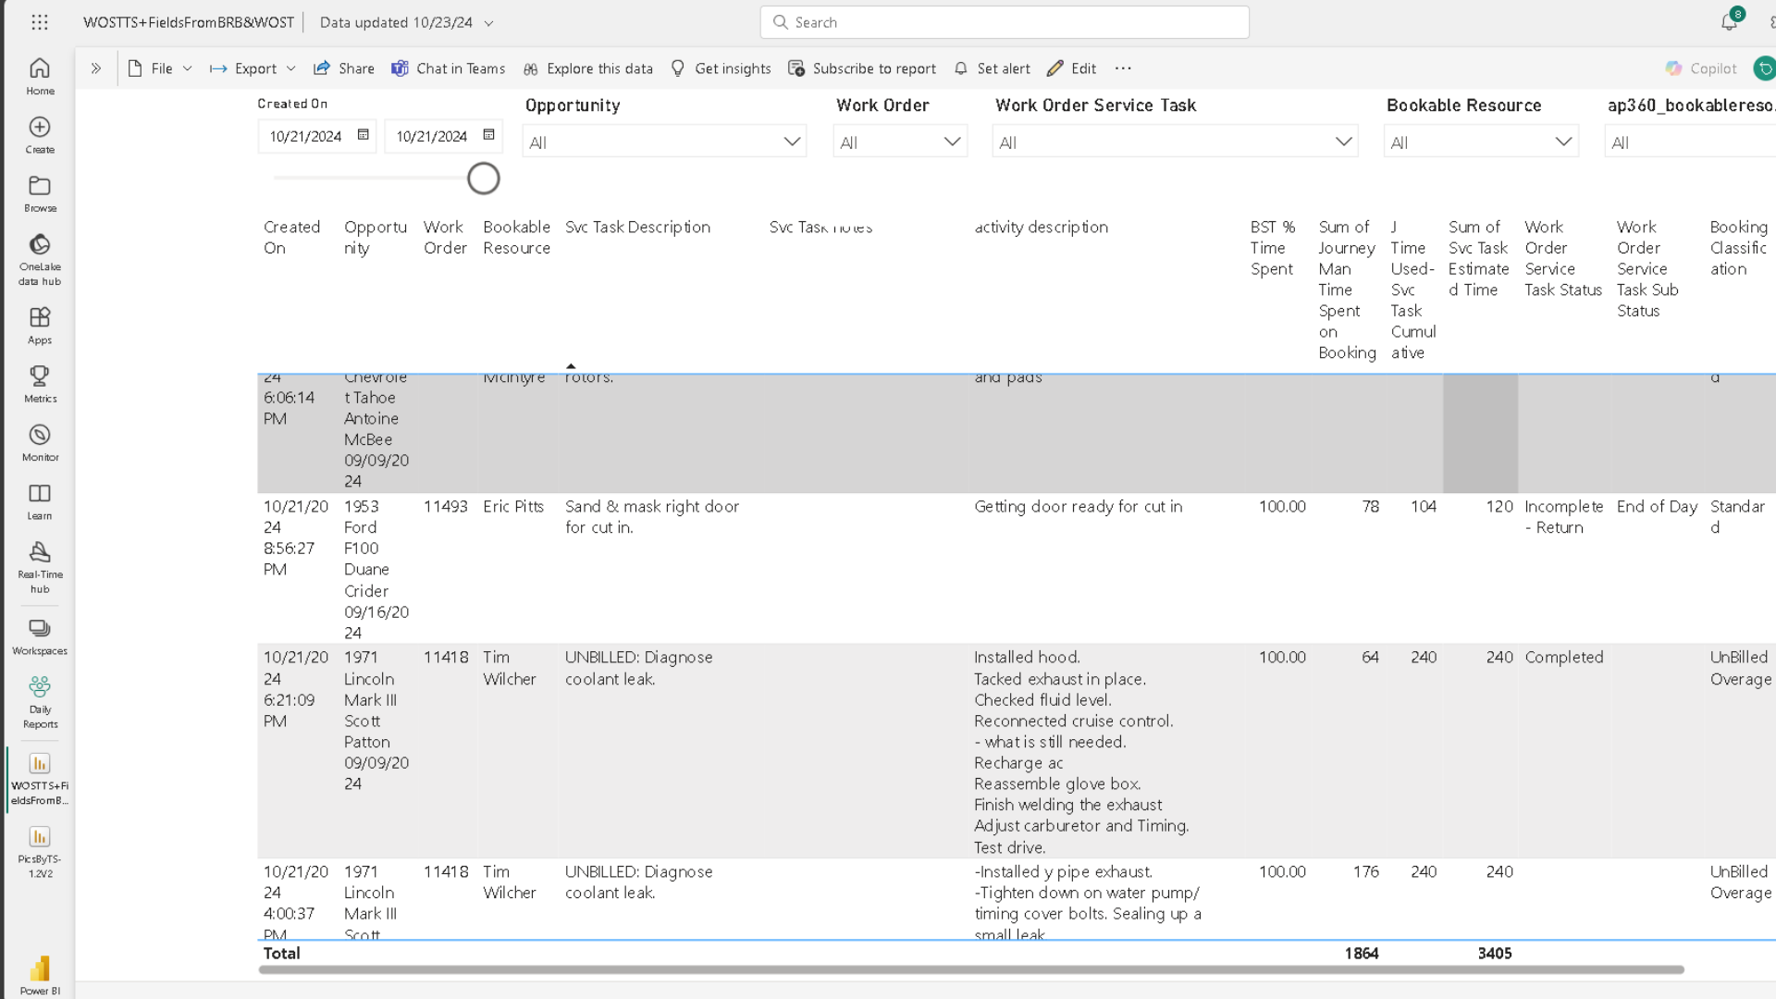1776x999 pixels.
Task: Click Chat in Teams
Action: click(449, 68)
